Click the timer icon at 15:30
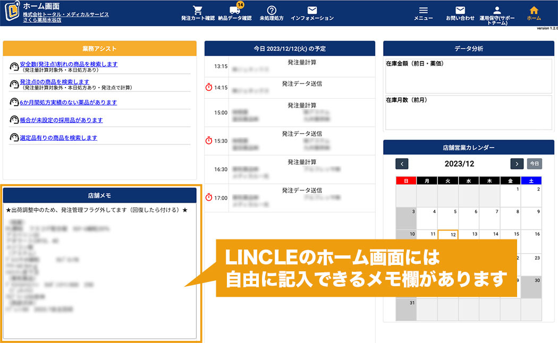Image resolution: width=558 pixels, height=343 pixels. [209, 141]
